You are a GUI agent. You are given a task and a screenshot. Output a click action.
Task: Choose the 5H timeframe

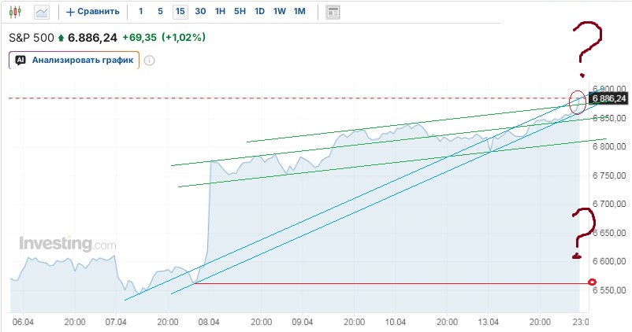pyautogui.click(x=240, y=12)
